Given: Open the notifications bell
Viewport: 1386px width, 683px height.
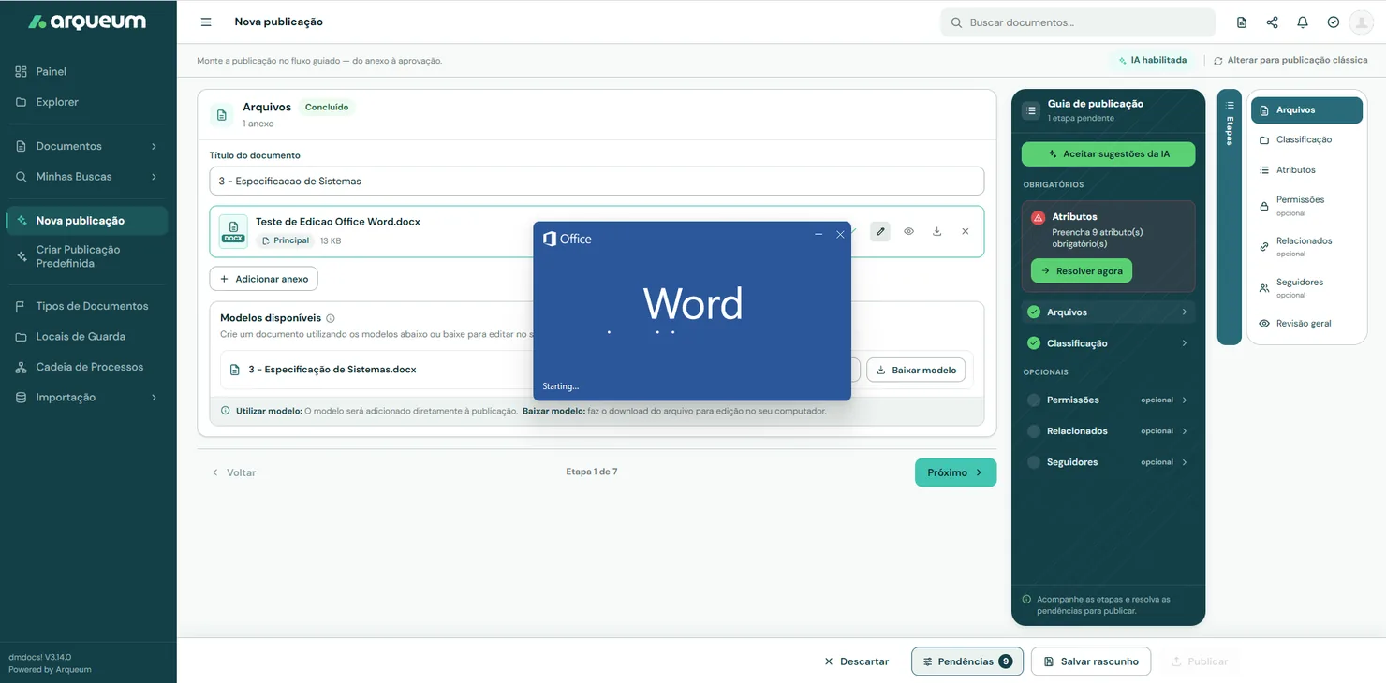Looking at the screenshot, I should coord(1303,22).
